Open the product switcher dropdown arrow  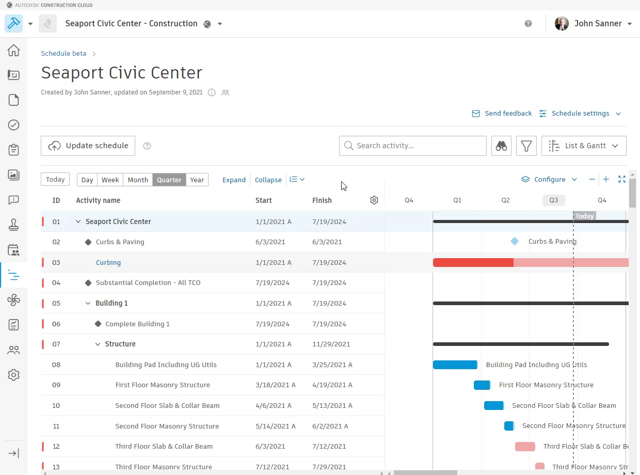point(30,24)
